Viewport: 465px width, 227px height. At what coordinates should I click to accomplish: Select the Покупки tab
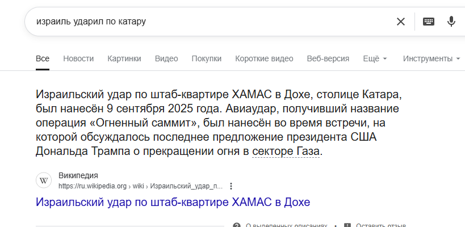click(x=207, y=58)
